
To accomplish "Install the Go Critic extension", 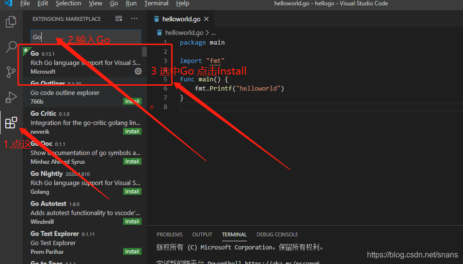I will [x=132, y=131].
